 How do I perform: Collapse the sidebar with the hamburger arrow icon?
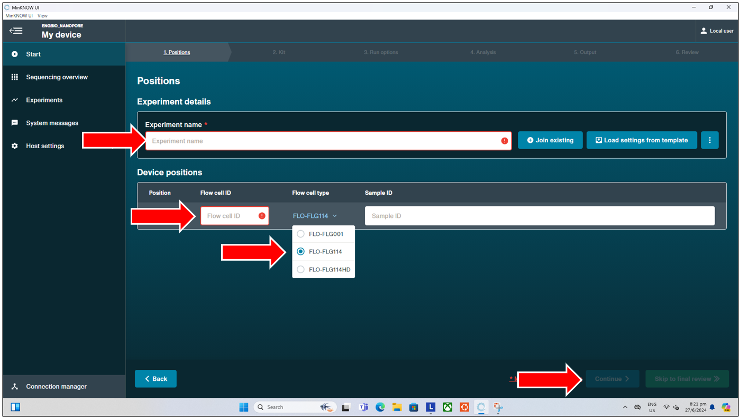point(16,31)
